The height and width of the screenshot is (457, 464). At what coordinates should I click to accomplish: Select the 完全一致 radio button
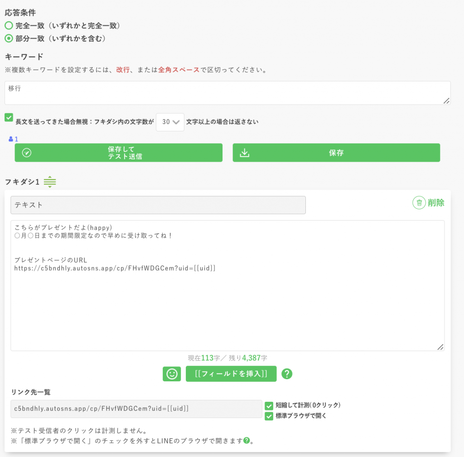click(x=8, y=26)
